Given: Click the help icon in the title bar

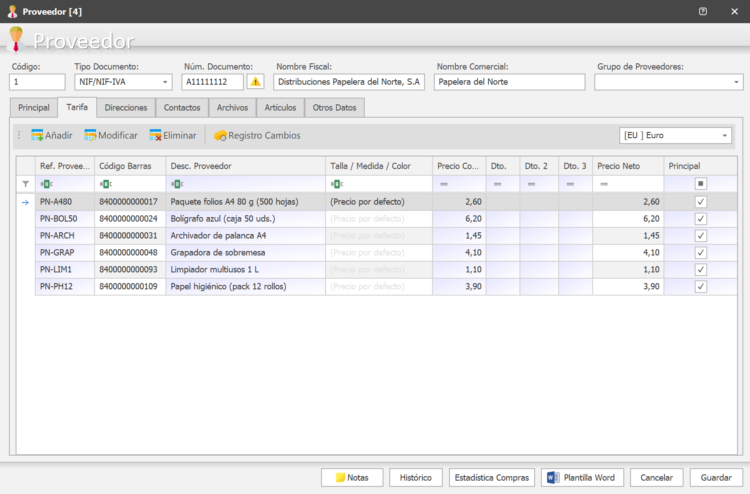Looking at the screenshot, I should [x=703, y=12].
